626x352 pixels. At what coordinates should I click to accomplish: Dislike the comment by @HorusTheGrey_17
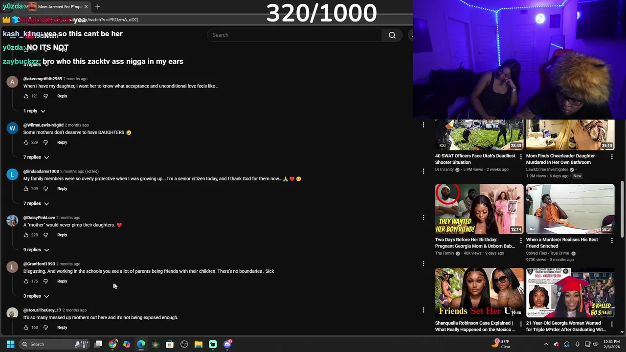(45, 328)
